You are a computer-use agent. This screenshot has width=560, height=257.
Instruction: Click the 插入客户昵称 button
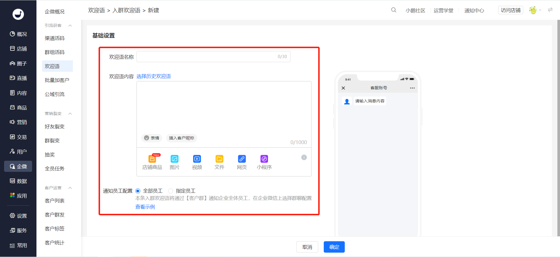181,138
